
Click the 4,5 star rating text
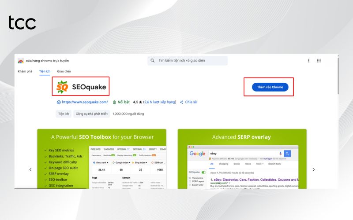pos(138,102)
